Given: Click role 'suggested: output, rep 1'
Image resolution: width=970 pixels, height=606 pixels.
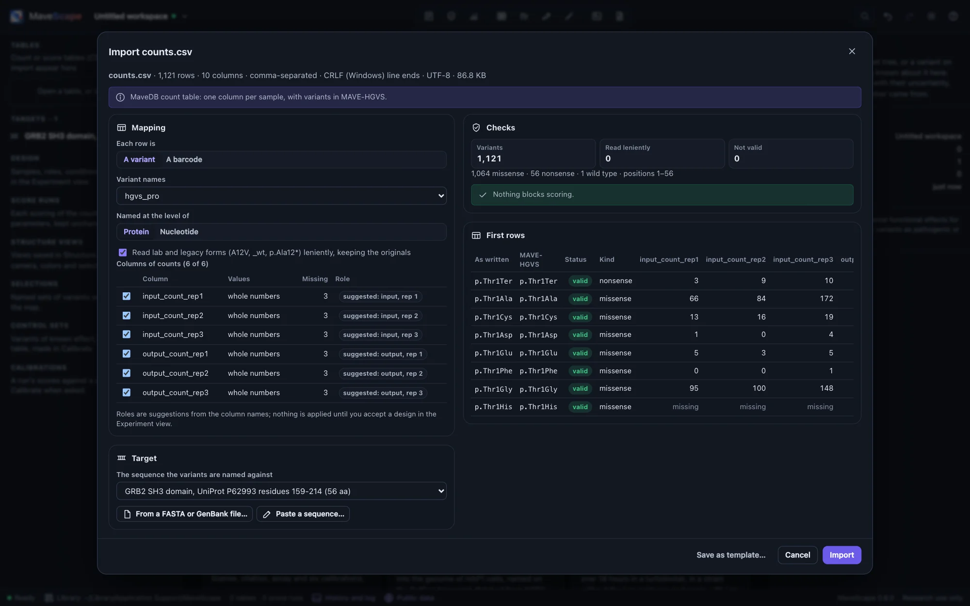Looking at the screenshot, I should [383, 354].
